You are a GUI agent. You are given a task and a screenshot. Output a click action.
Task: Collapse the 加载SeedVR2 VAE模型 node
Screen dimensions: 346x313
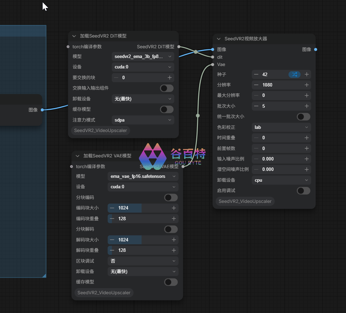tap(77, 156)
